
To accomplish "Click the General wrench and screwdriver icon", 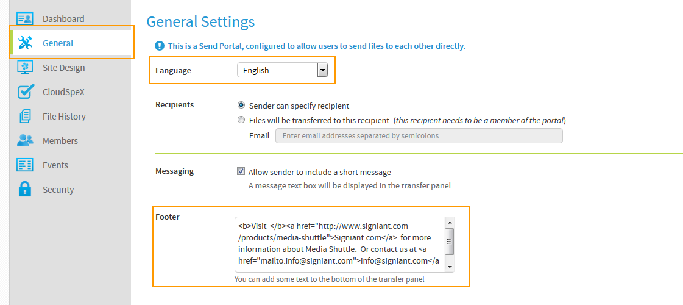I will pos(25,43).
